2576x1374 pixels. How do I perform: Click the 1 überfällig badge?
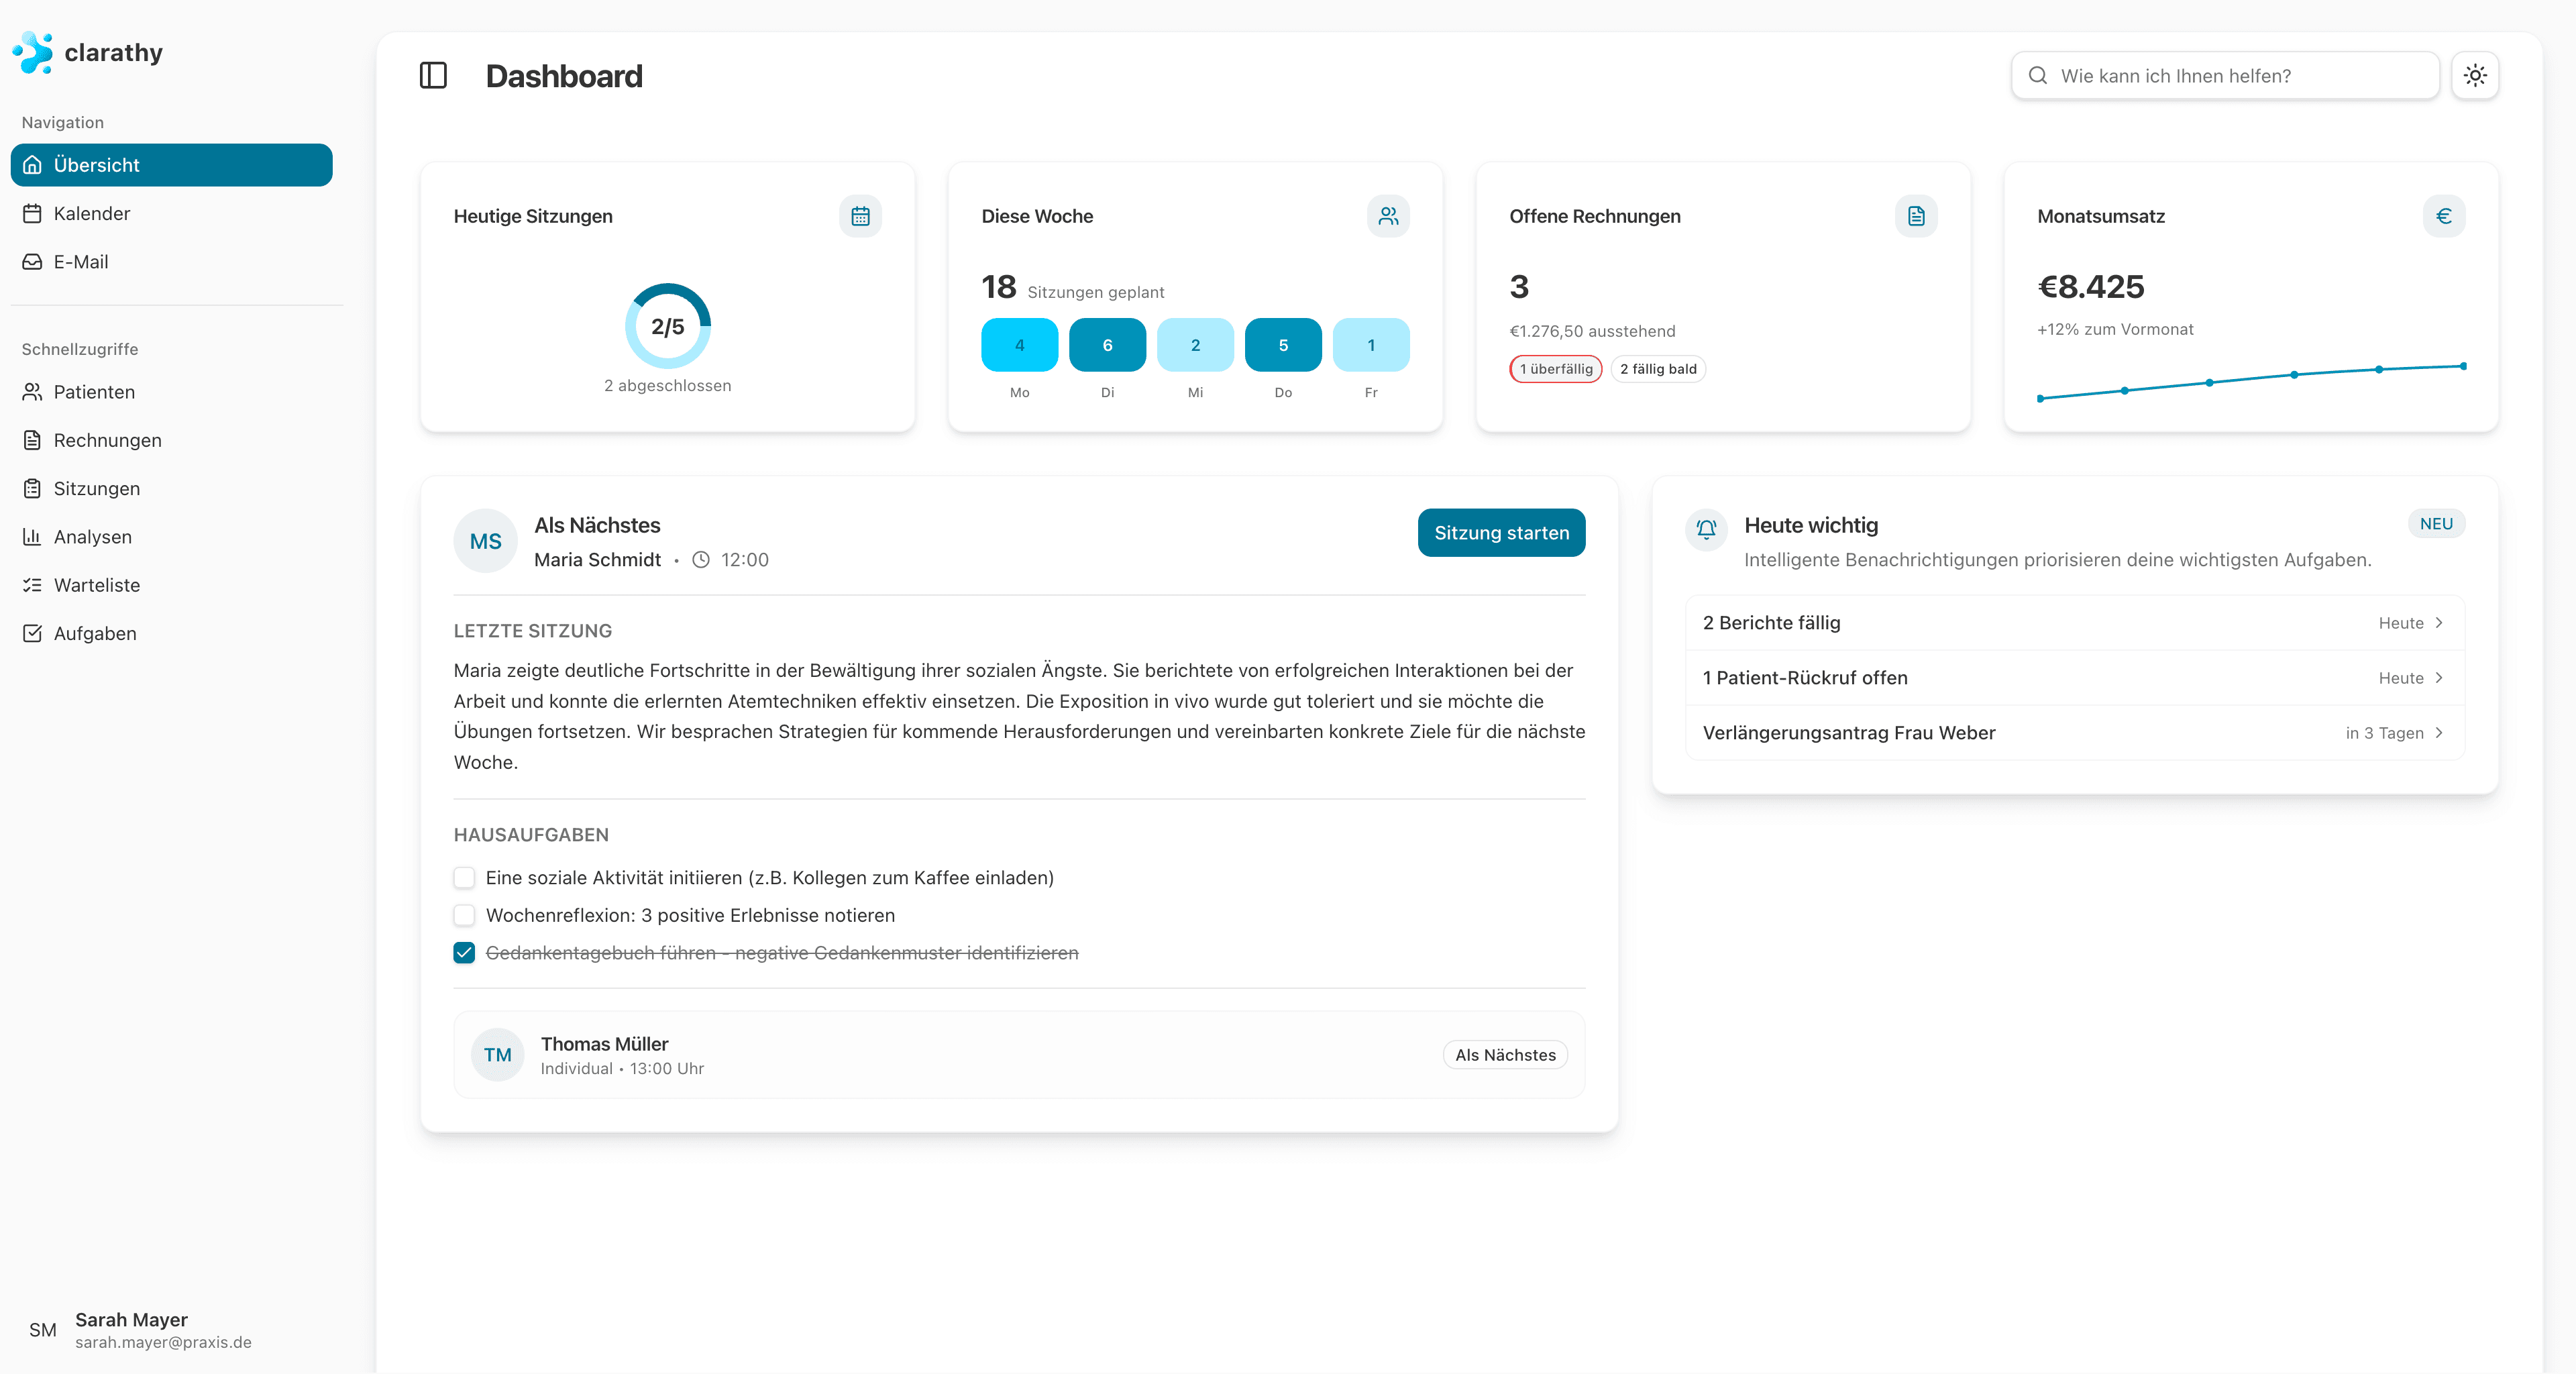click(1556, 369)
